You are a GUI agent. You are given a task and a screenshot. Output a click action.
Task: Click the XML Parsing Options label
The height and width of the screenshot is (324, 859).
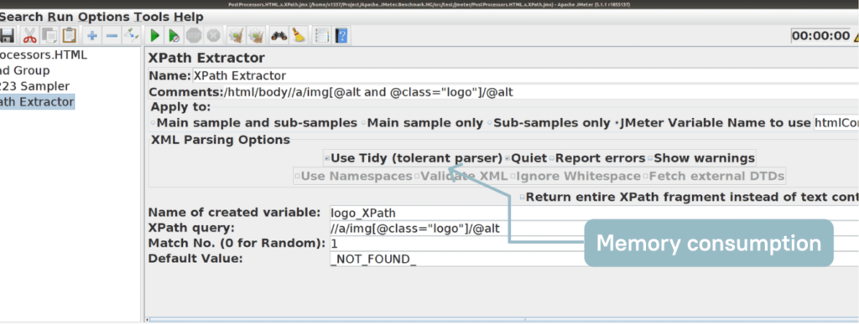pos(221,140)
